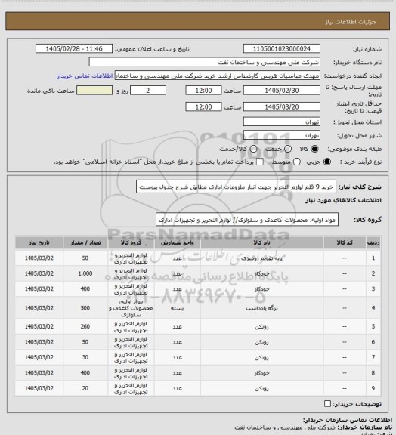Select جزیی purchase process radio
This screenshot has width=396, height=435.
coord(327,162)
